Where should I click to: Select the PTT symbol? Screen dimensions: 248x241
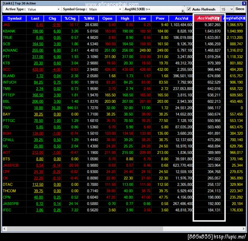tap(6, 57)
